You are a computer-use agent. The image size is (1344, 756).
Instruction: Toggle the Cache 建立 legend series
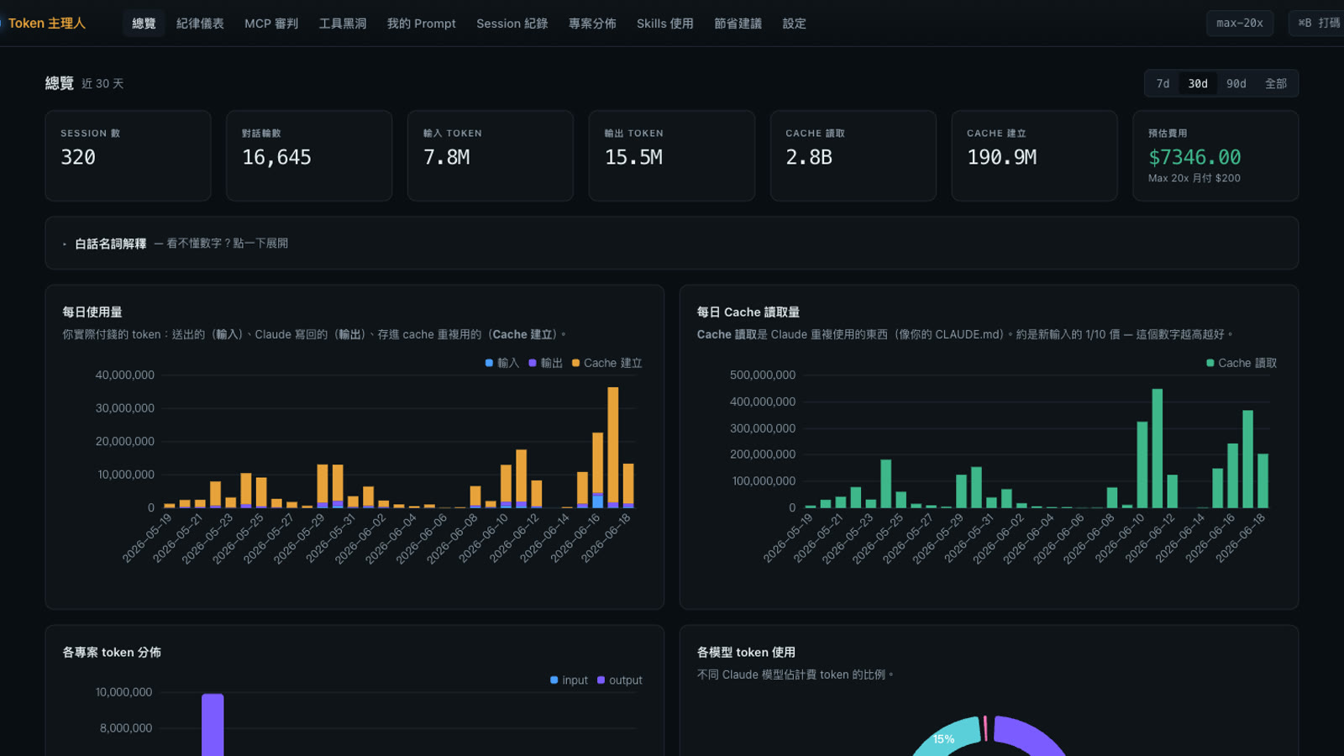(x=607, y=363)
